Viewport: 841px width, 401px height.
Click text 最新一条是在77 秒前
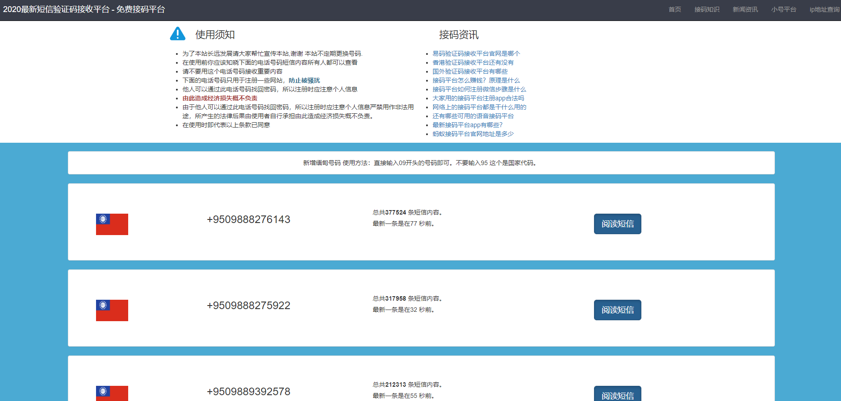404,223
